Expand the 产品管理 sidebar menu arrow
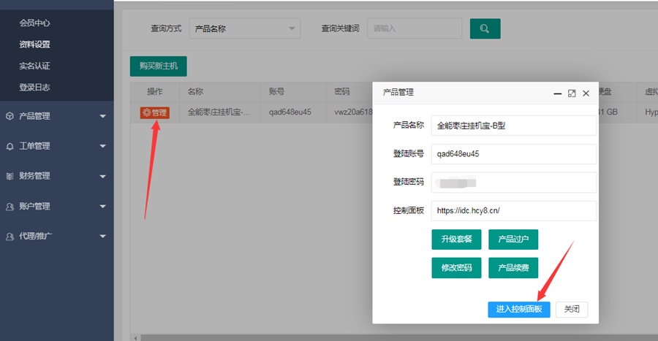The image size is (658, 341). click(102, 116)
